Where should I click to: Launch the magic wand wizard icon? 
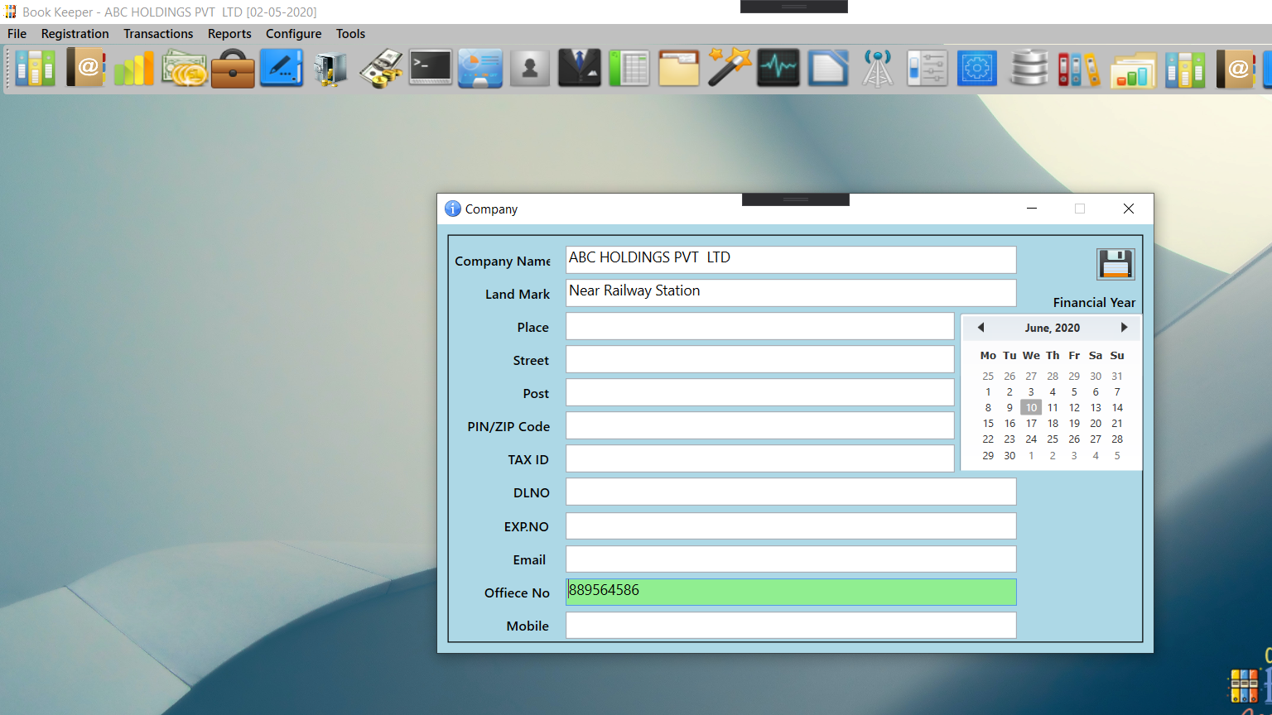click(x=729, y=69)
